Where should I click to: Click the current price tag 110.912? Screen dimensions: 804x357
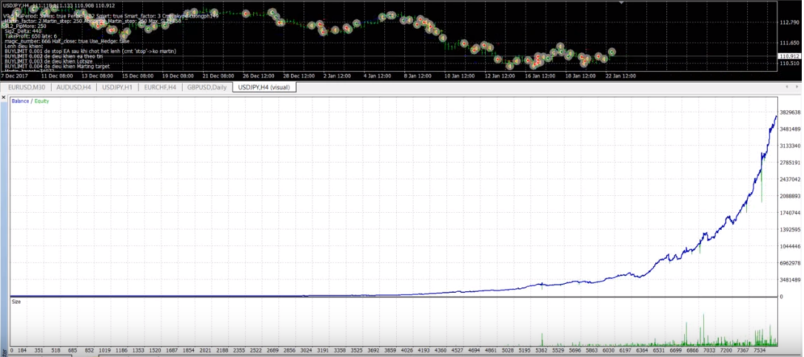[789, 56]
